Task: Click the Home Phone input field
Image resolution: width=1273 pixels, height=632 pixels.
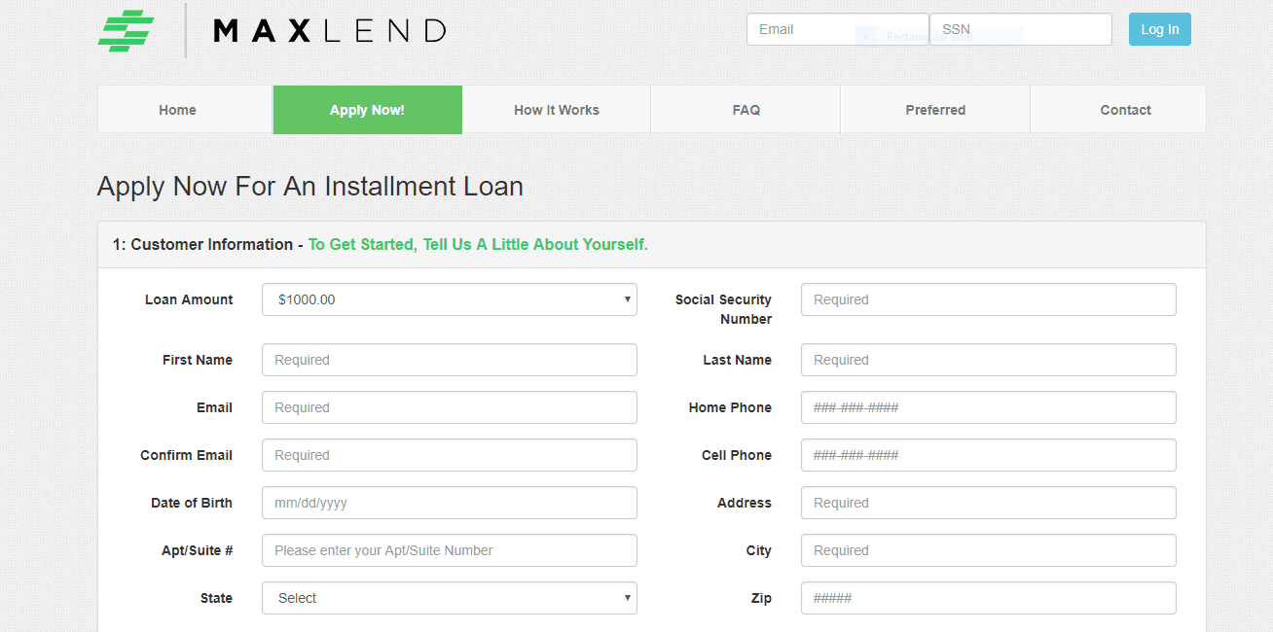Action: [988, 407]
